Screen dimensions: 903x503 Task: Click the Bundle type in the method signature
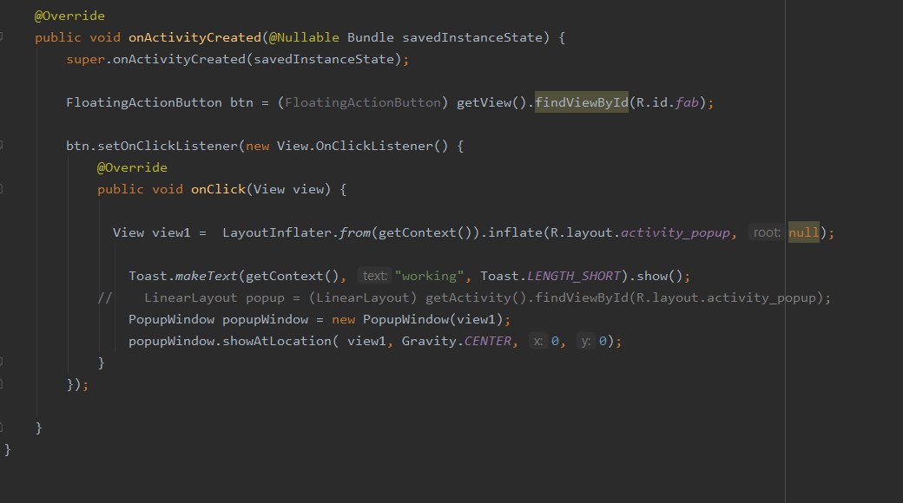[x=370, y=37]
